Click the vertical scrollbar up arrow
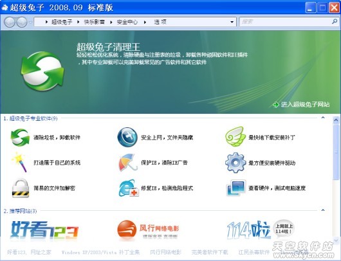The height and width of the screenshot is (261, 341). [336, 120]
